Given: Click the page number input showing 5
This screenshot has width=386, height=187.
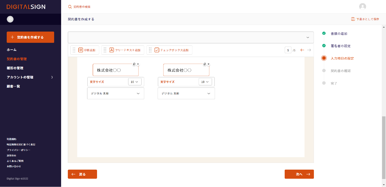Looking at the screenshot, I should pyautogui.click(x=288, y=50).
